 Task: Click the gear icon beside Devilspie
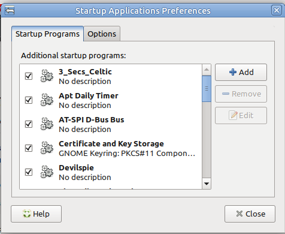coord(47,172)
